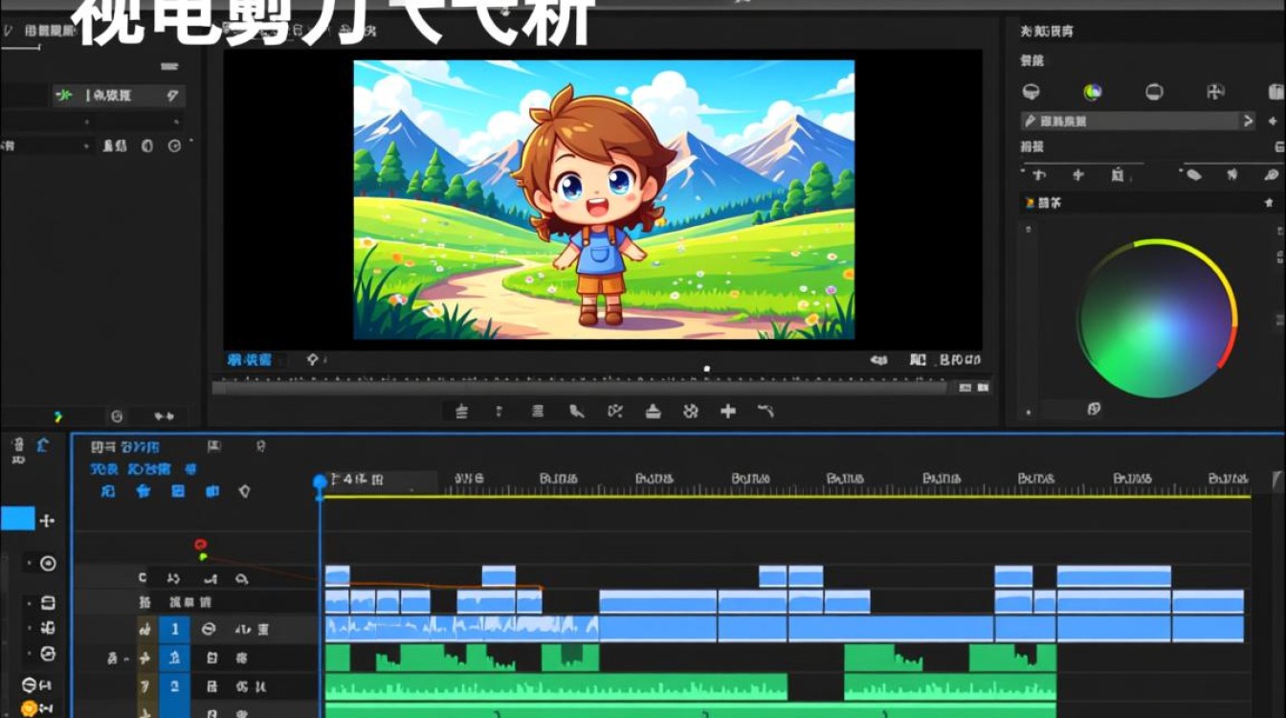
Task: Click the marker shield icon in the timeline header
Action: point(245,491)
